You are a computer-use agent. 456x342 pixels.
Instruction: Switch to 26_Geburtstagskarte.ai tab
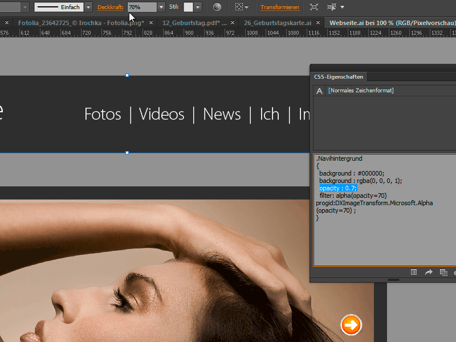(x=278, y=23)
